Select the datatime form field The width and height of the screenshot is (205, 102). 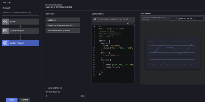tap(63, 20)
